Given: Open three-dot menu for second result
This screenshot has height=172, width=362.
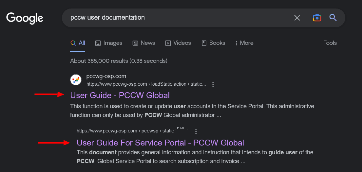Looking at the screenshot, I should pos(196,131).
